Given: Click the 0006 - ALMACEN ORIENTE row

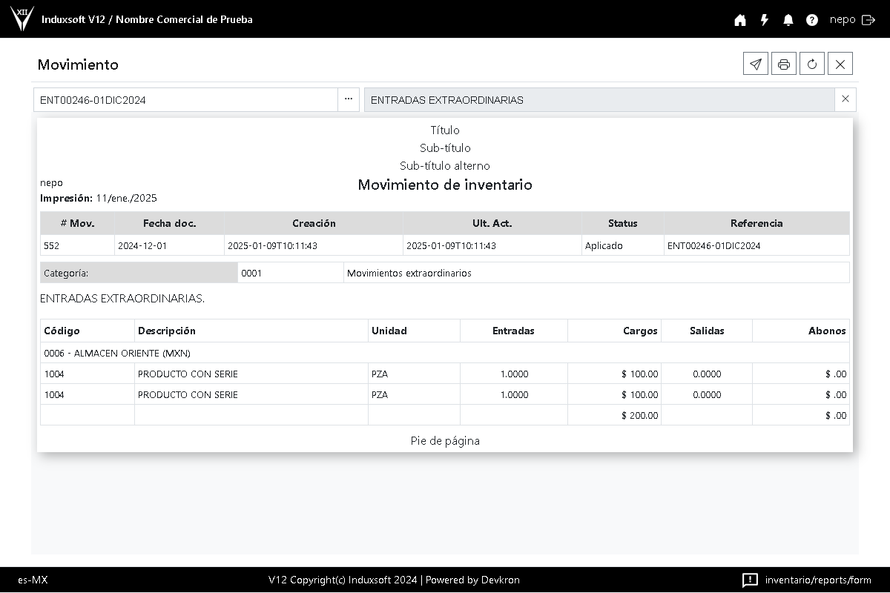Looking at the screenshot, I should [117, 353].
